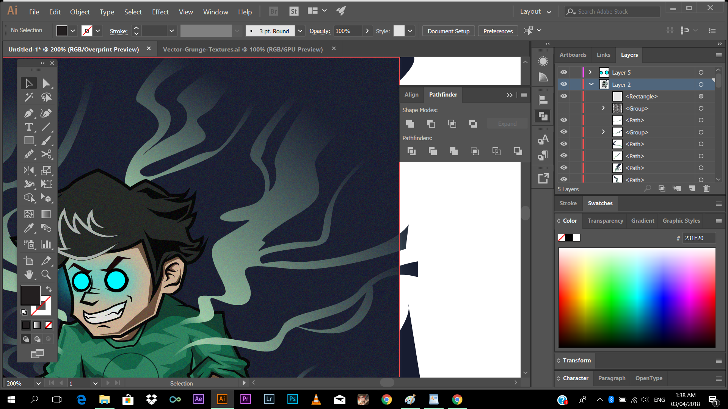Select the Shape Builder tool
This screenshot has height=409, width=728.
click(x=29, y=198)
